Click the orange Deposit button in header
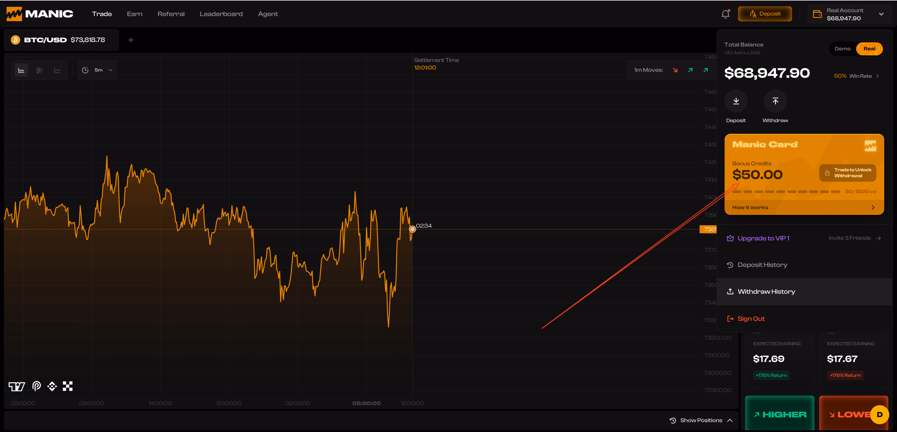The image size is (897, 432). click(x=765, y=14)
